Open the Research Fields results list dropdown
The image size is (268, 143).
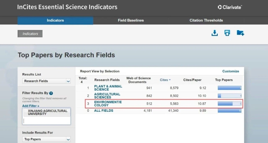tap(47, 81)
